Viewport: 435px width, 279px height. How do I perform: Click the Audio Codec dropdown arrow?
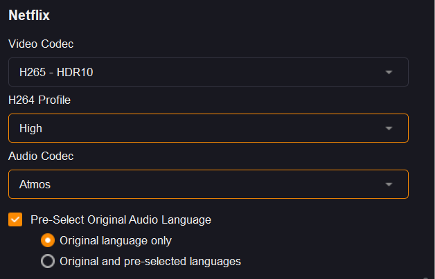tap(389, 184)
